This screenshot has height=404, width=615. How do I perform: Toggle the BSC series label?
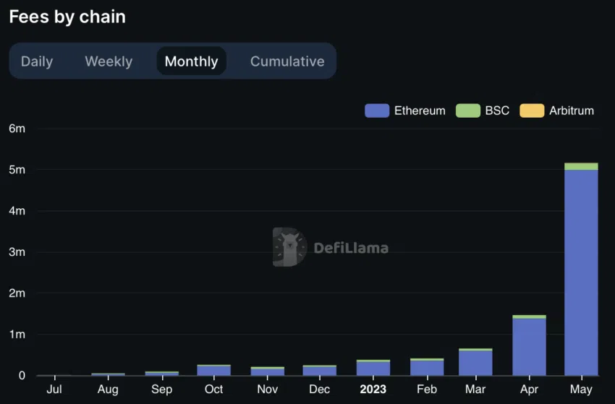497,111
